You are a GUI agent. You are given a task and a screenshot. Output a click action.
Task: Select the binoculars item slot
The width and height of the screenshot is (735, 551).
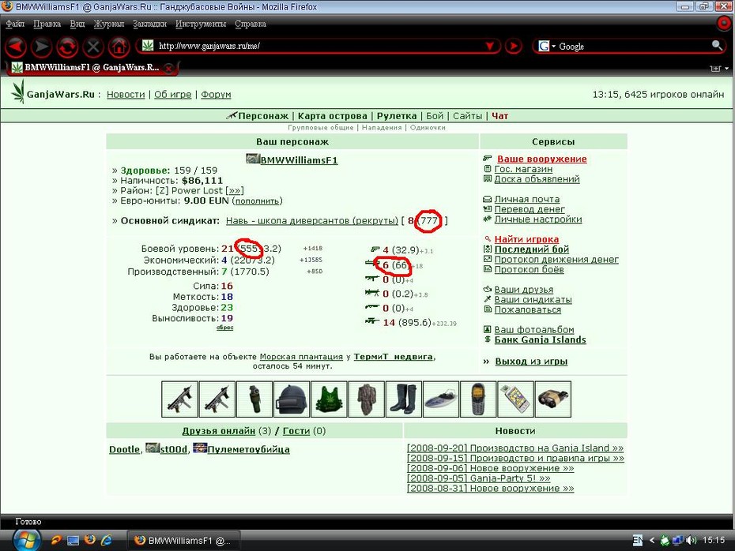[x=553, y=399]
